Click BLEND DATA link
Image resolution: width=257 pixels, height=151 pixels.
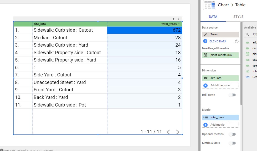[x=218, y=41]
